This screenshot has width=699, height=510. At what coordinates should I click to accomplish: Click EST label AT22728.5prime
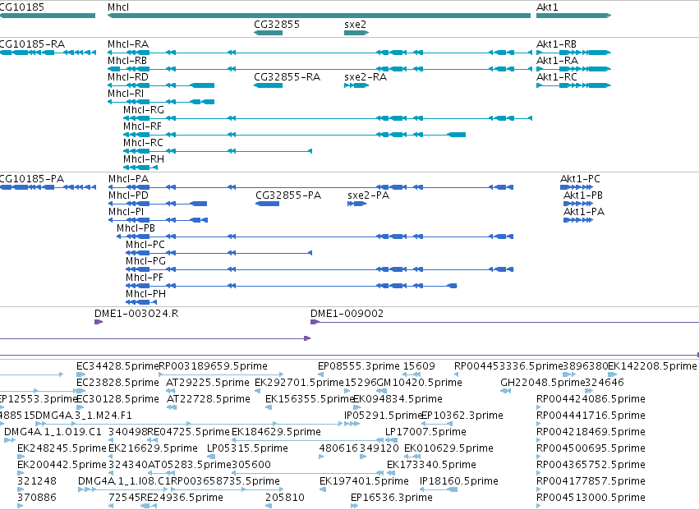pos(209,399)
